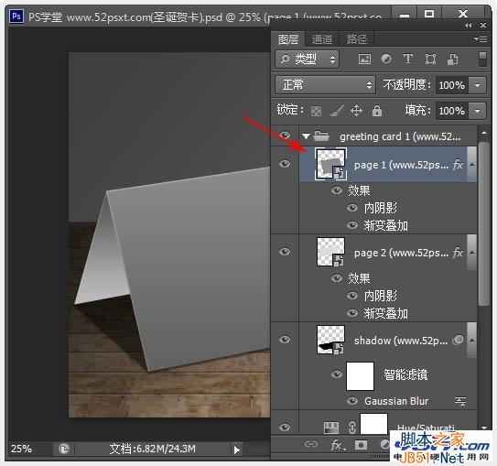Hide the page 1 layer
Screen dimensions: 497x466
coord(285,164)
